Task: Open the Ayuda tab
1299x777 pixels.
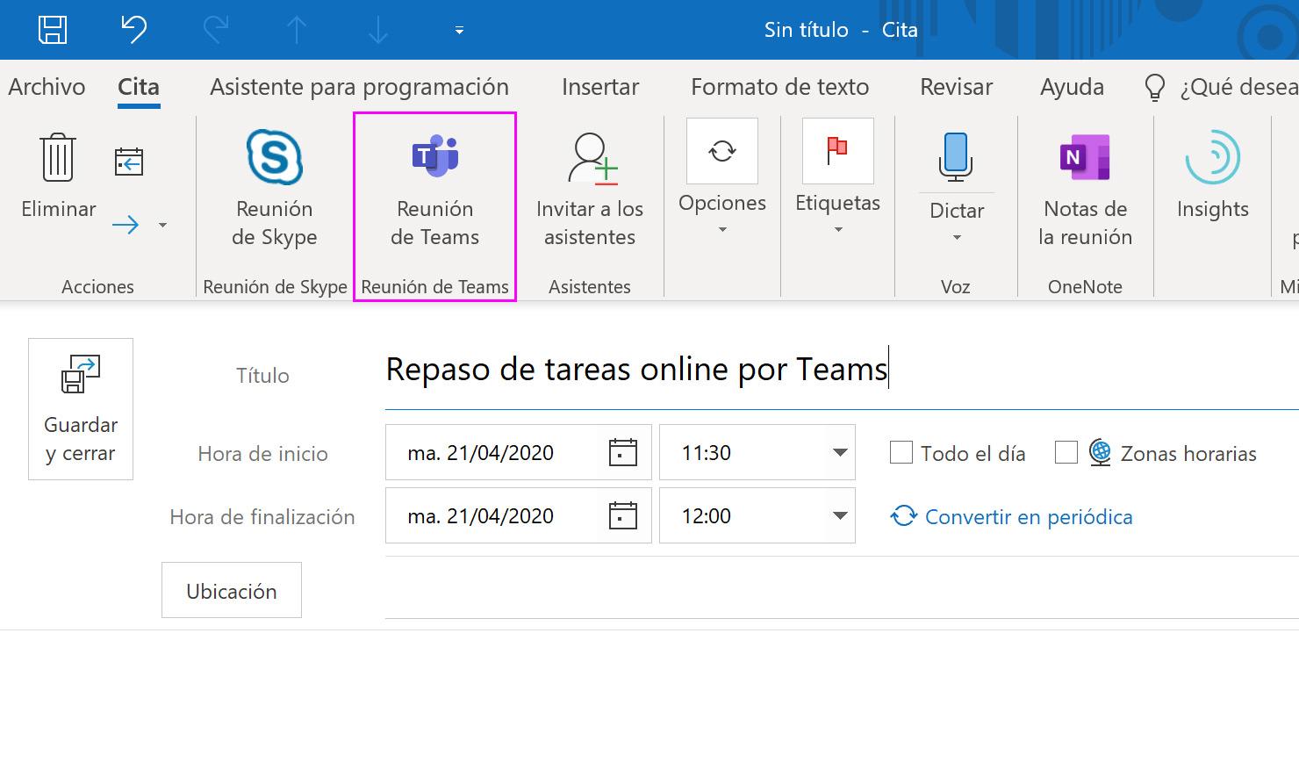Action: pos(1072,87)
